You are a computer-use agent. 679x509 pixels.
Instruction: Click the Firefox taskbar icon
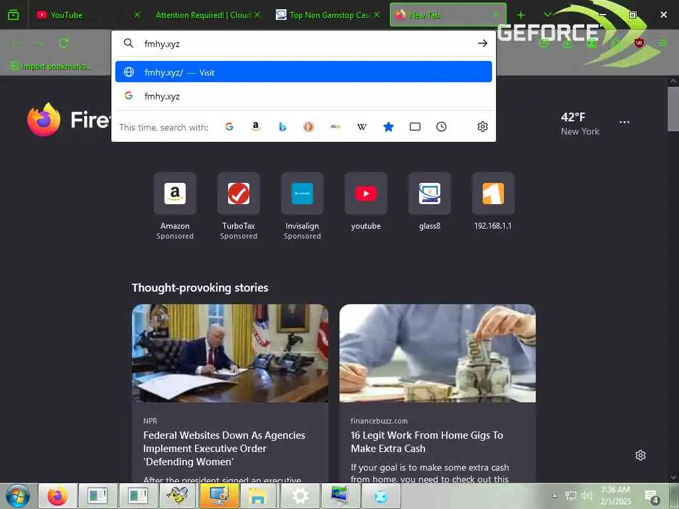[x=58, y=496]
